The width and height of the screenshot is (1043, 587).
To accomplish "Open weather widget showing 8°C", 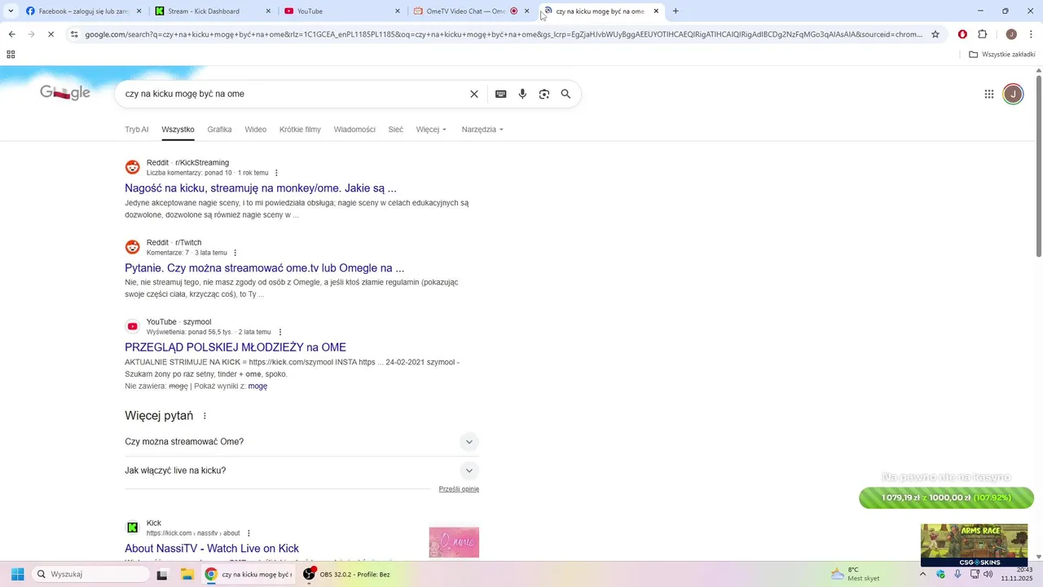I will coord(855,574).
